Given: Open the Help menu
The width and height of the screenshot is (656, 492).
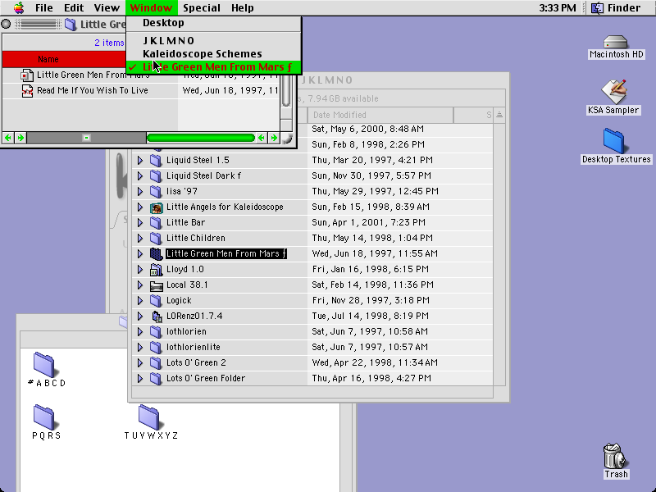Looking at the screenshot, I should point(242,8).
